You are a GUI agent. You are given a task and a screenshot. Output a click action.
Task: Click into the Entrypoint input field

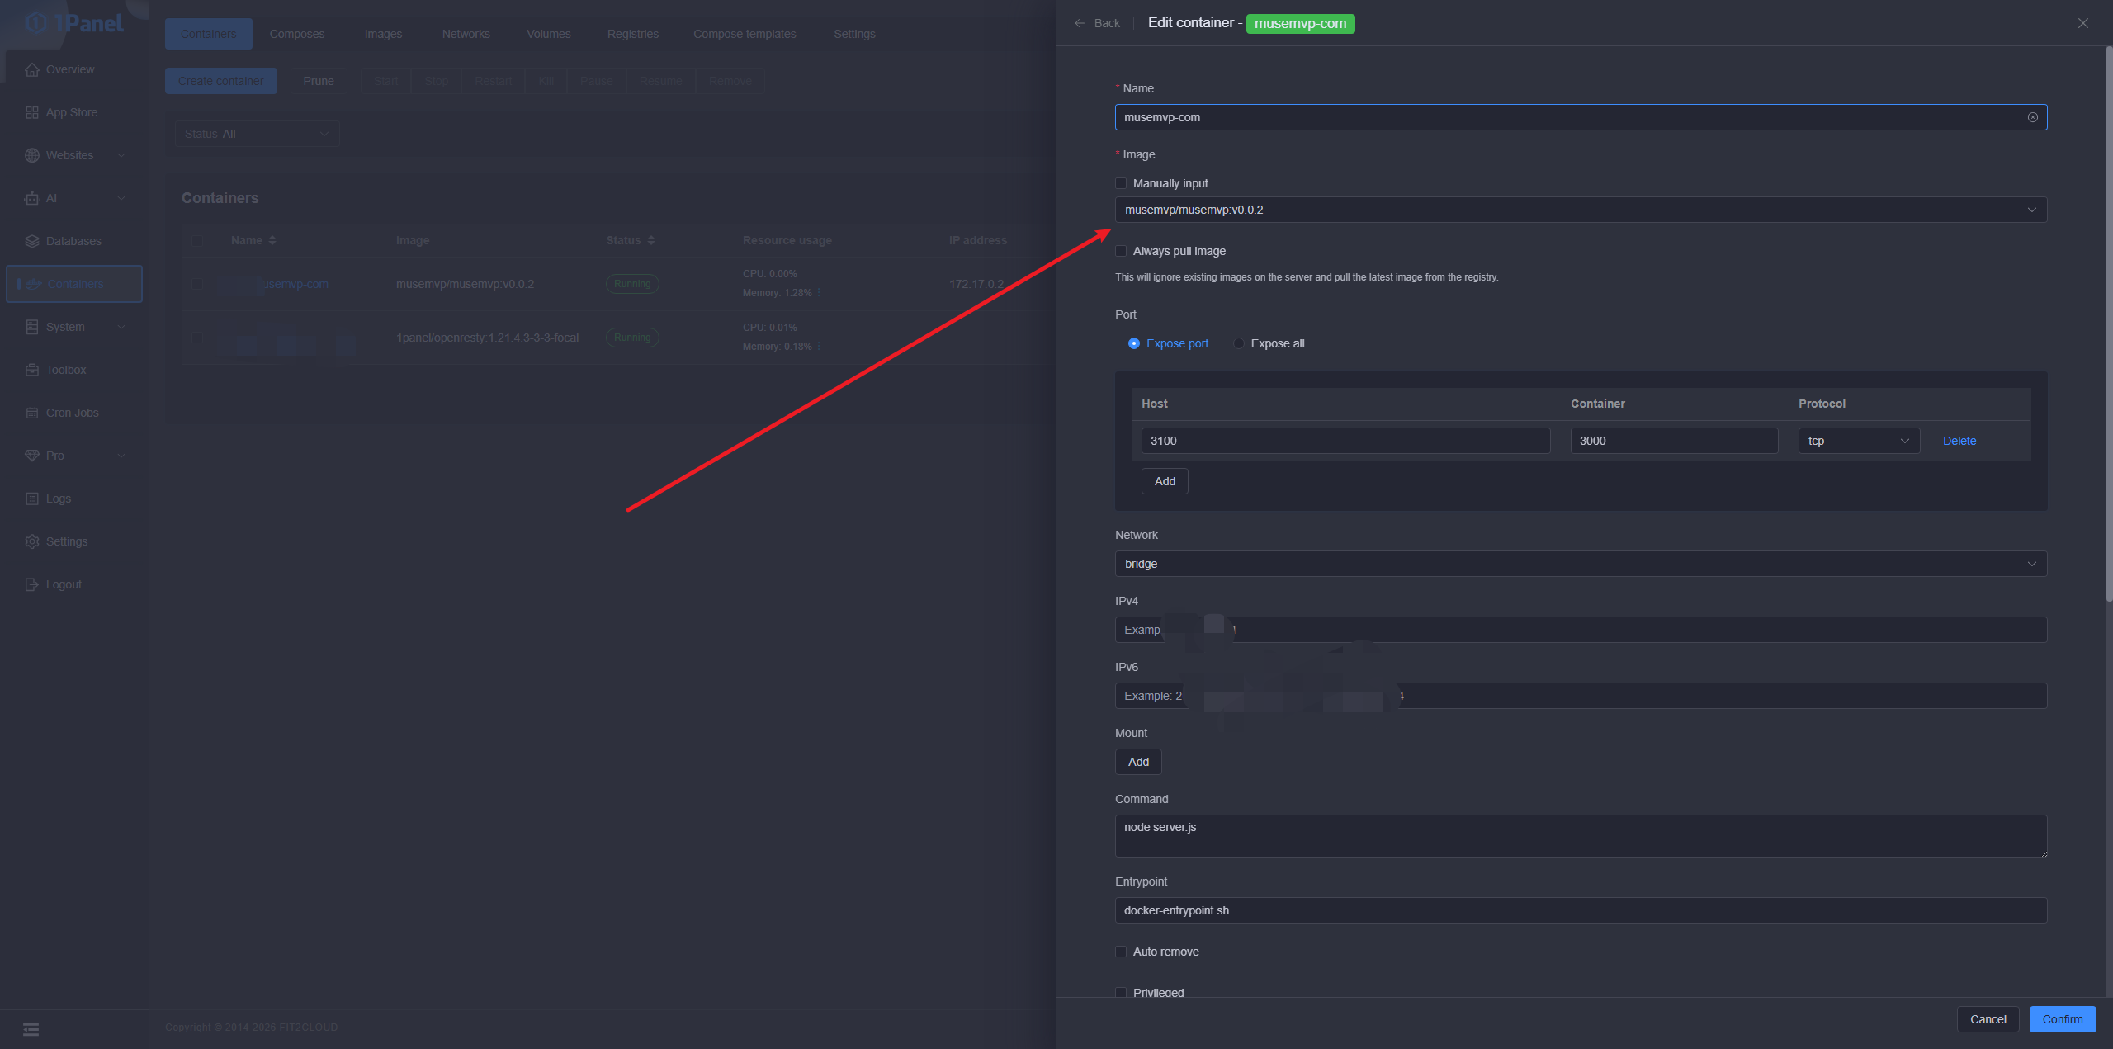point(1580,910)
